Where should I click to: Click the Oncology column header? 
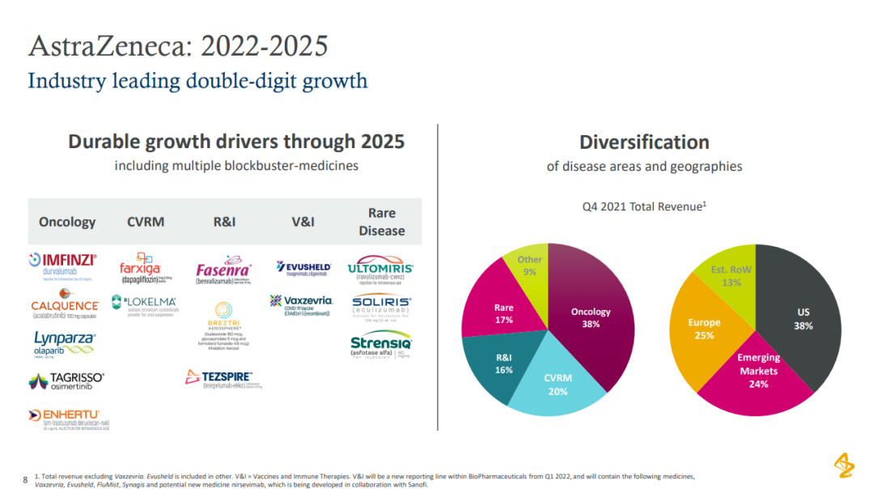tap(67, 222)
